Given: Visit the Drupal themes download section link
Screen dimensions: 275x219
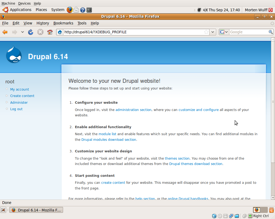Looking at the screenshot, I should 196,164.
